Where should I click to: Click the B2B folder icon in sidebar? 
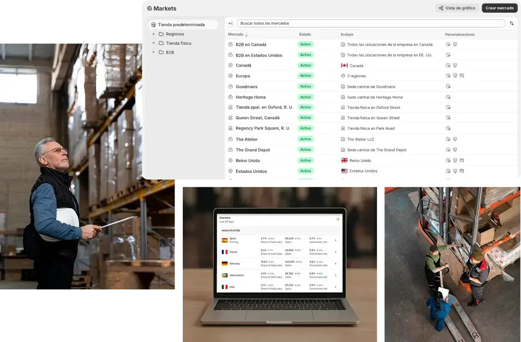tap(161, 52)
